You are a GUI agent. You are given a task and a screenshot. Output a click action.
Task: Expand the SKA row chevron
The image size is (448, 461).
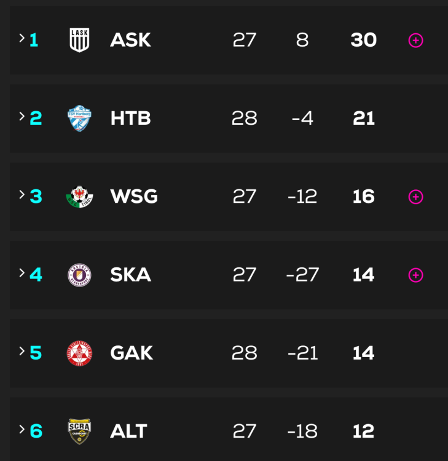point(22,273)
